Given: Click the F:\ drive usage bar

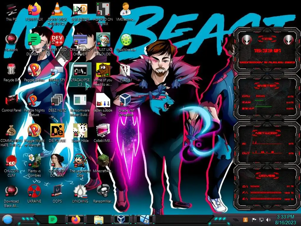Looking at the screenshot, I should [x=266, y=192].
